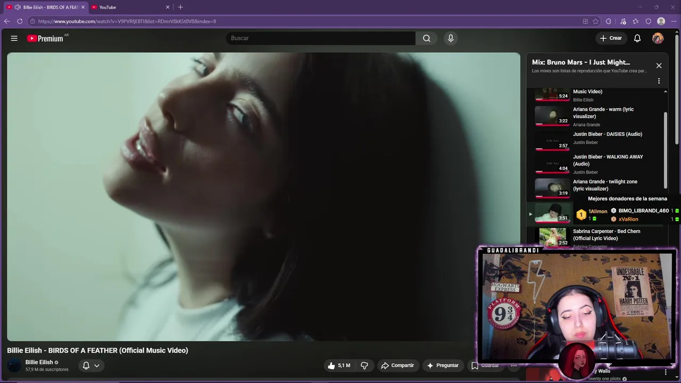Start voice search with the microphone icon

tap(451, 38)
